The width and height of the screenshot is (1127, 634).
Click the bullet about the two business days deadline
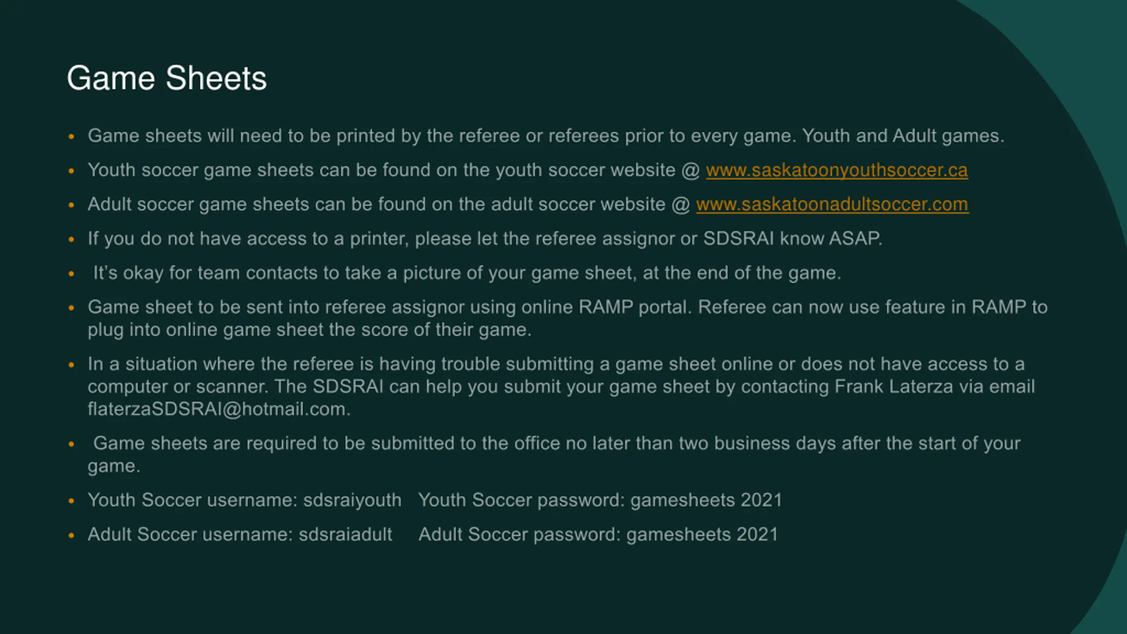(x=554, y=455)
